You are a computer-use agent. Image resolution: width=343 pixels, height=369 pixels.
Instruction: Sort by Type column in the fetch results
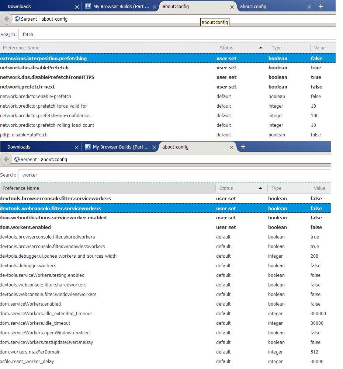pos(289,48)
